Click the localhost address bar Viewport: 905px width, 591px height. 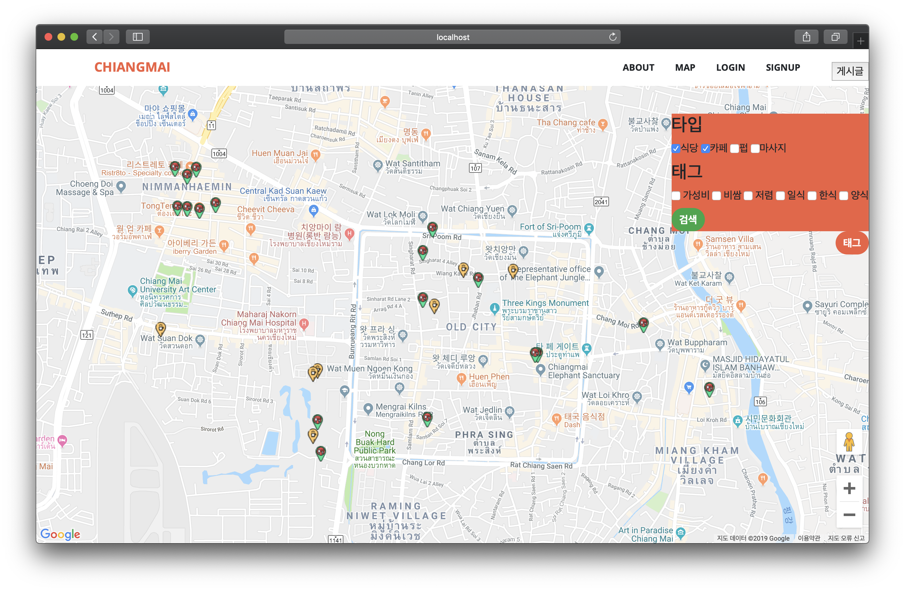coord(452,37)
